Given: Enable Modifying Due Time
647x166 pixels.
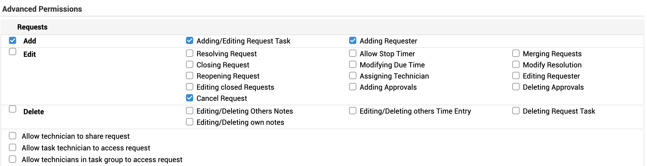Looking at the screenshot, I should [x=353, y=64].
